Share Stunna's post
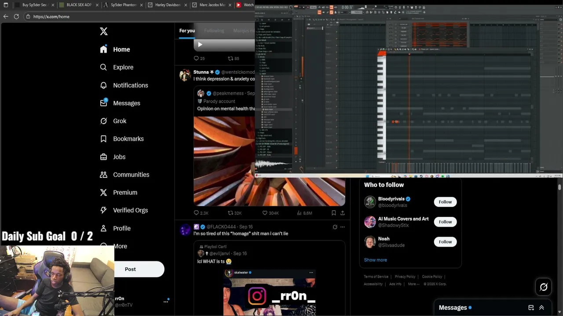The width and height of the screenshot is (563, 316). [x=343, y=213]
